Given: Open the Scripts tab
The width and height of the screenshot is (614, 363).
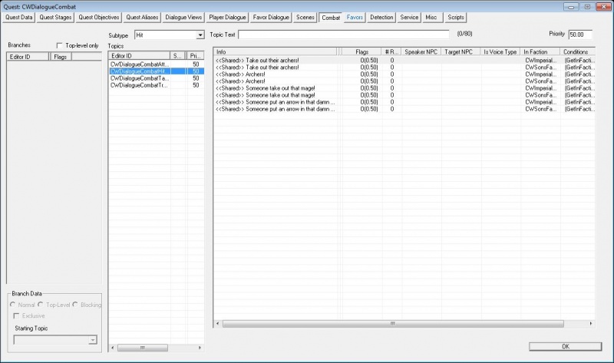Looking at the screenshot, I should (x=456, y=17).
